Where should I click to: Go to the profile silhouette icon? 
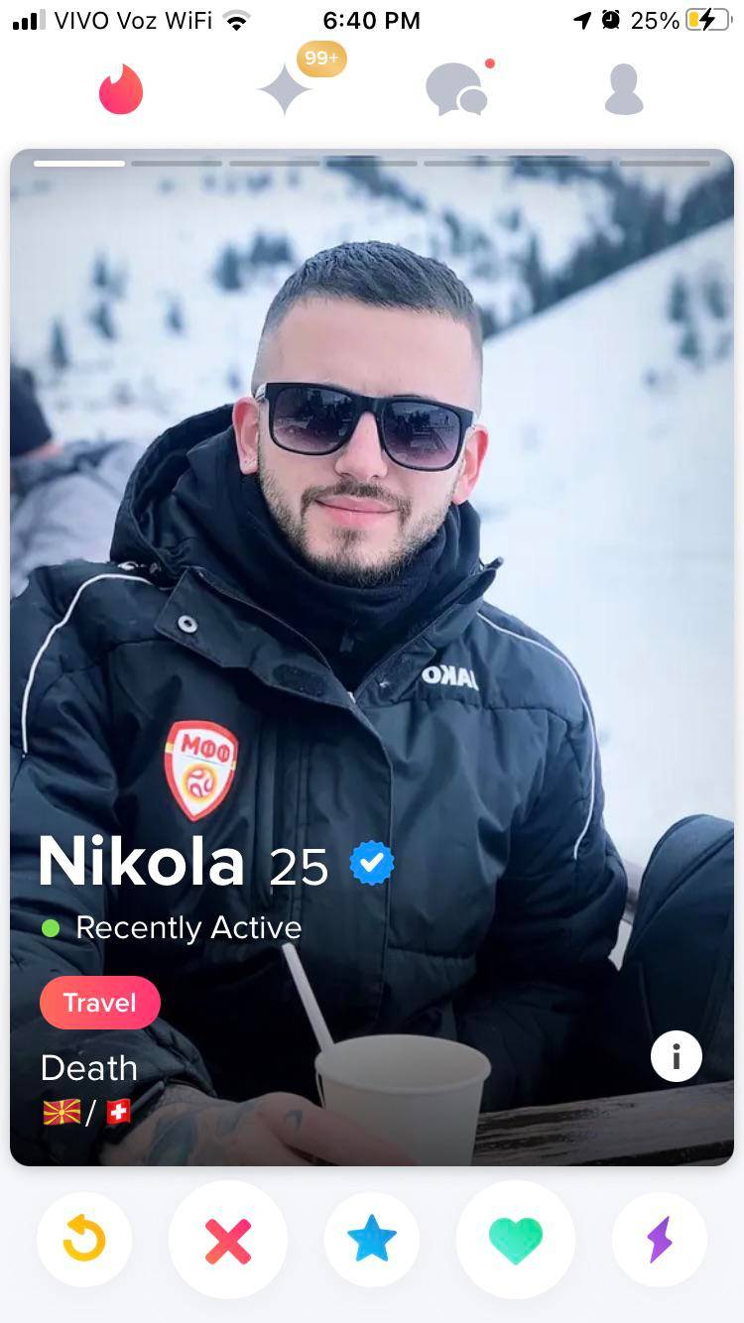(624, 89)
